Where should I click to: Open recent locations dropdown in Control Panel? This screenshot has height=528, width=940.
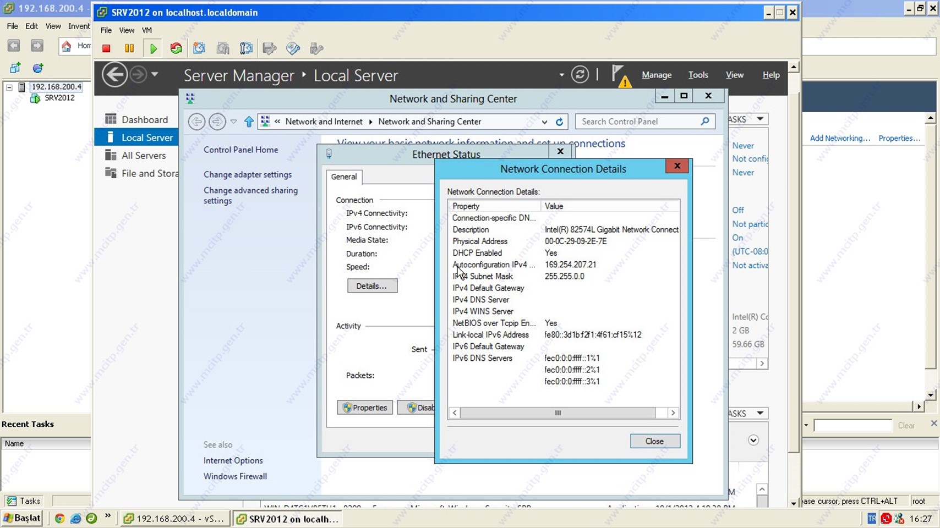[233, 122]
